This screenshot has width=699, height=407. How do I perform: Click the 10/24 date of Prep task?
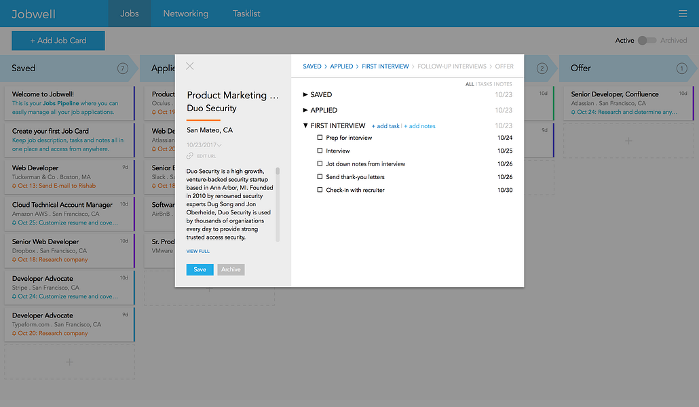[505, 138]
